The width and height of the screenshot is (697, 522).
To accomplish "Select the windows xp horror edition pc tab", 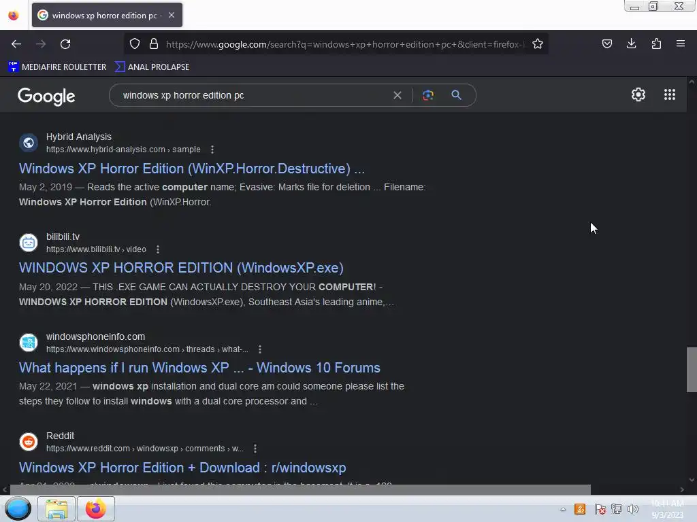I will click(x=107, y=15).
